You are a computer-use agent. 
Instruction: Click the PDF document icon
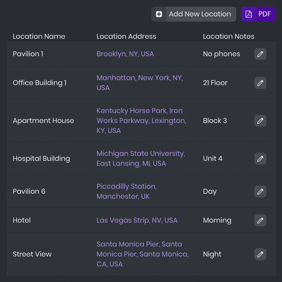click(249, 14)
